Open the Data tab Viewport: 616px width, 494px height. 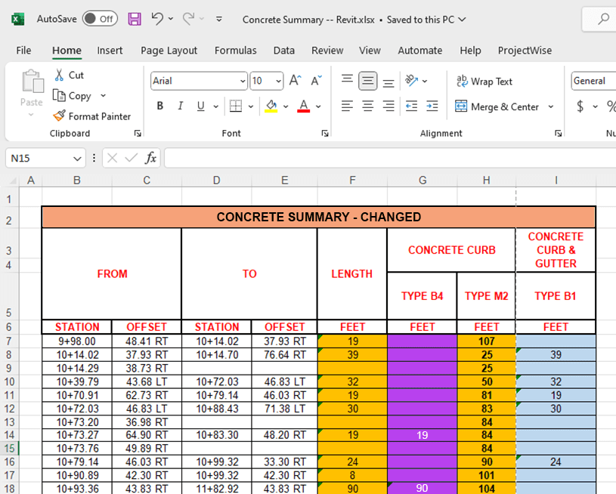[x=284, y=51]
